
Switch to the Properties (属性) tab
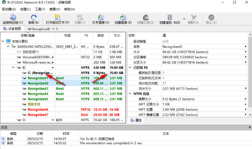coord(136,120)
